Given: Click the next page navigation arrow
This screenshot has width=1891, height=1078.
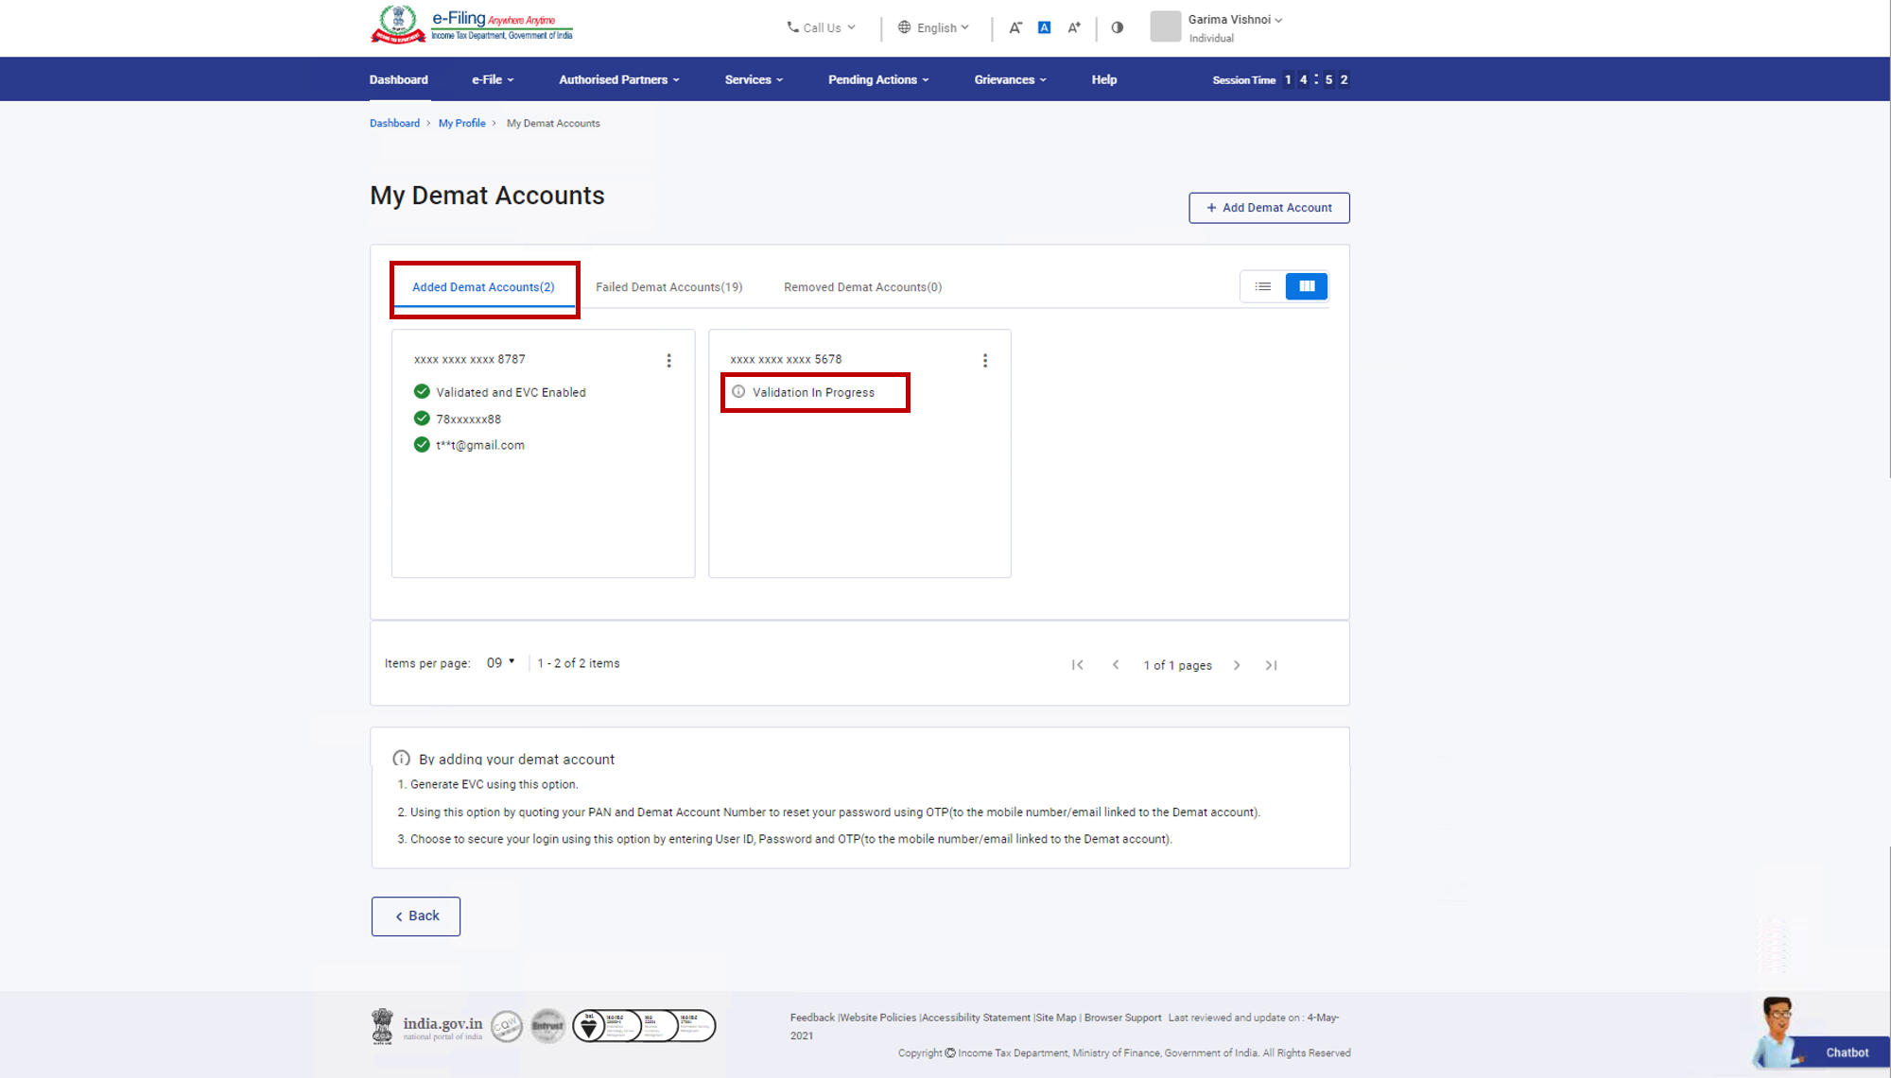Looking at the screenshot, I should point(1237,664).
